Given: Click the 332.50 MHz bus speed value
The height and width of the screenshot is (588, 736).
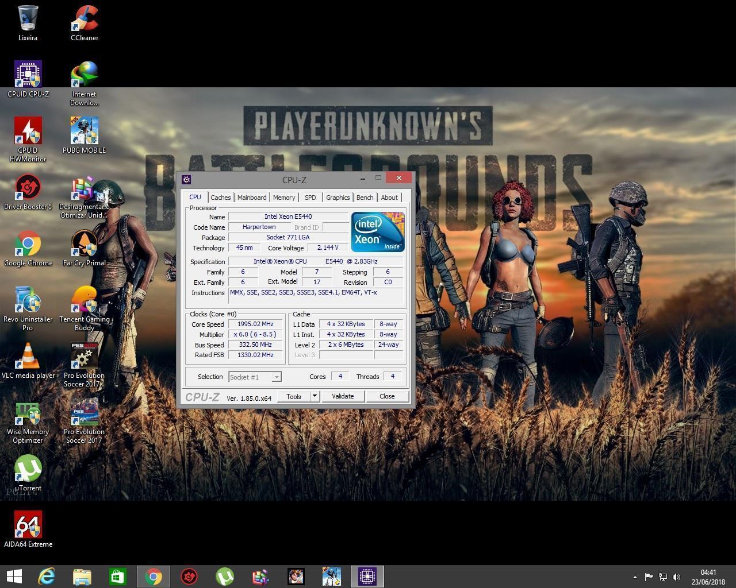Looking at the screenshot, I should pyautogui.click(x=255, y=345).
